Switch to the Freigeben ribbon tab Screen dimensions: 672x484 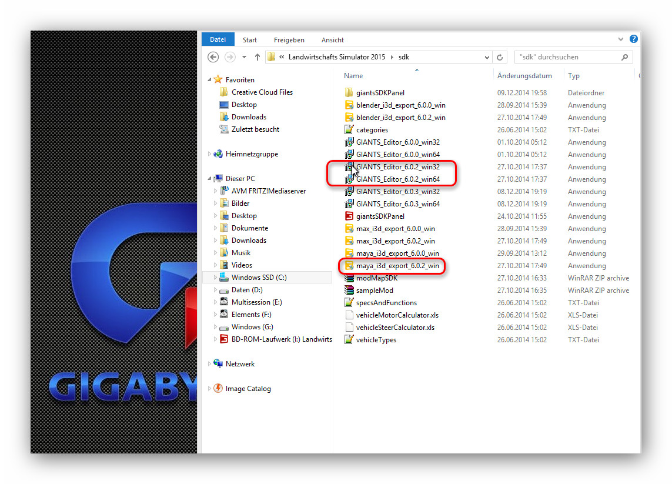(289, 40)
